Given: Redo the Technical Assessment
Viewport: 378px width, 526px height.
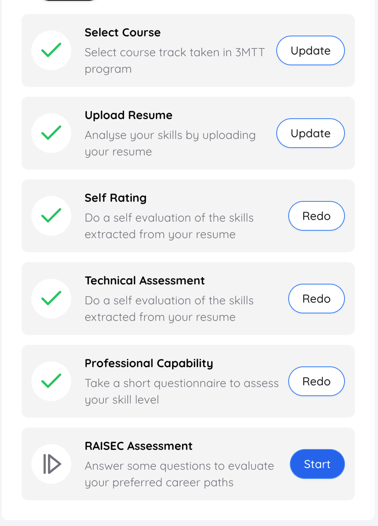Looking at the screenshot, I should (316, 299).
